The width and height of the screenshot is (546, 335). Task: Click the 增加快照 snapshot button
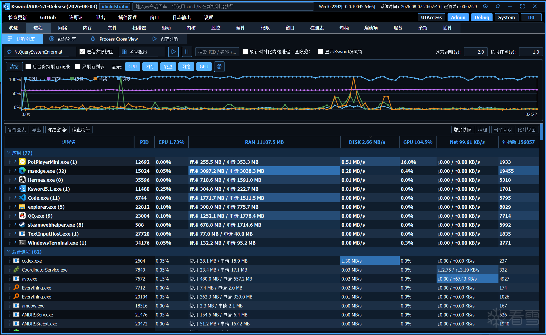click(463, 130)
